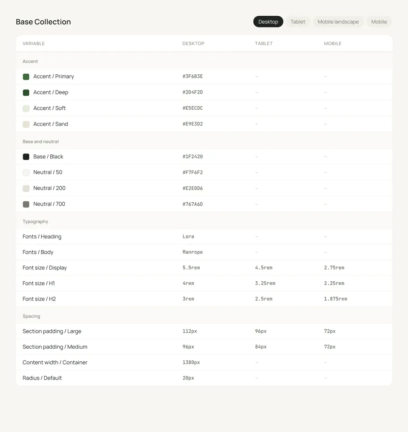Click the 5.5rem desktop value
408x432 pixels.
pos(191,267)
